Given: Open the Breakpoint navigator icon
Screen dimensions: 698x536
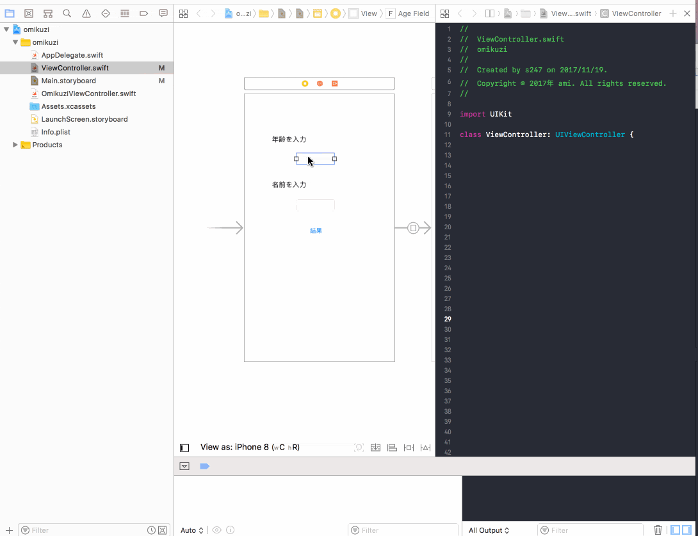Looking at the screenshot, I should point(144,13).
